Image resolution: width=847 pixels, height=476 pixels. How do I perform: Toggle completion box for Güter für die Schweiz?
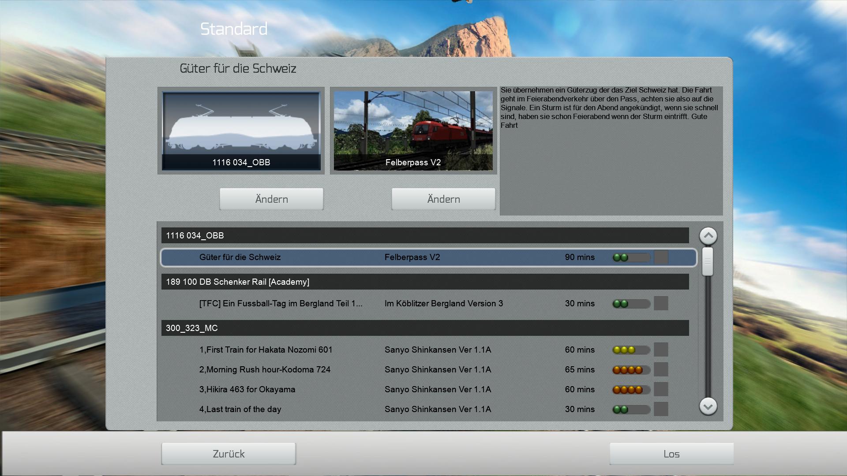pyautogui.click(x=660, y=257)
